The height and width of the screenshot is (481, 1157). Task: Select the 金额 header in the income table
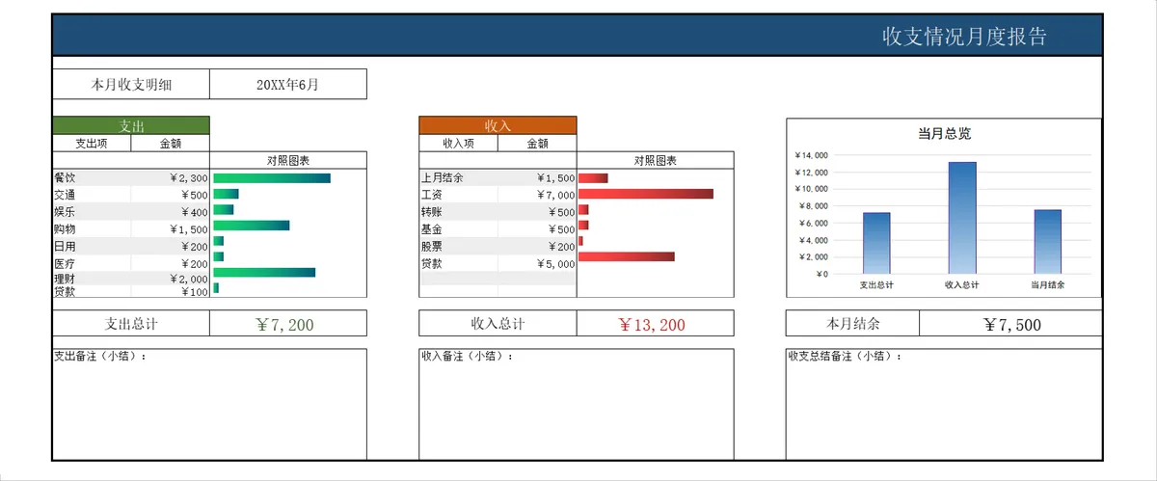[x=537, y=143]
